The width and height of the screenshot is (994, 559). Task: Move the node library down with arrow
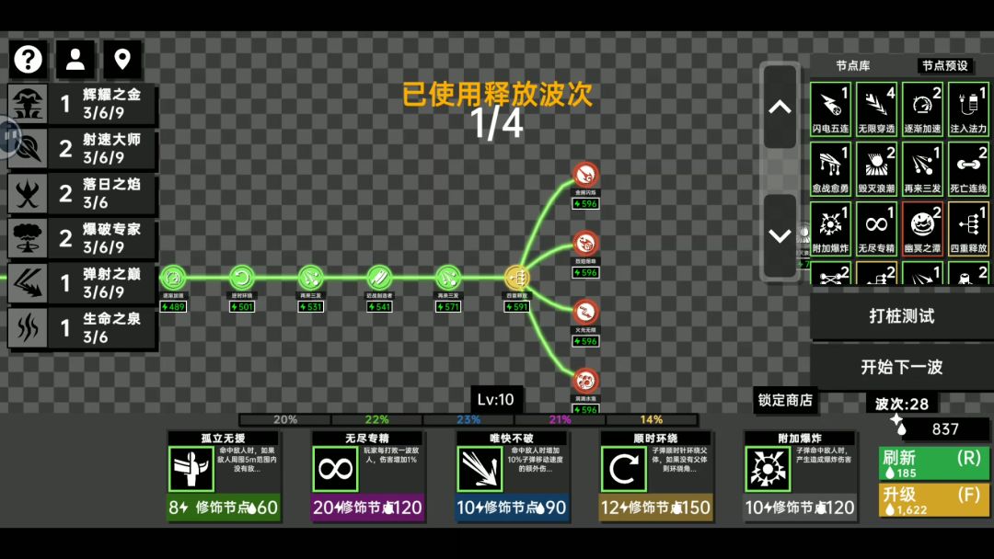[780, 236]
